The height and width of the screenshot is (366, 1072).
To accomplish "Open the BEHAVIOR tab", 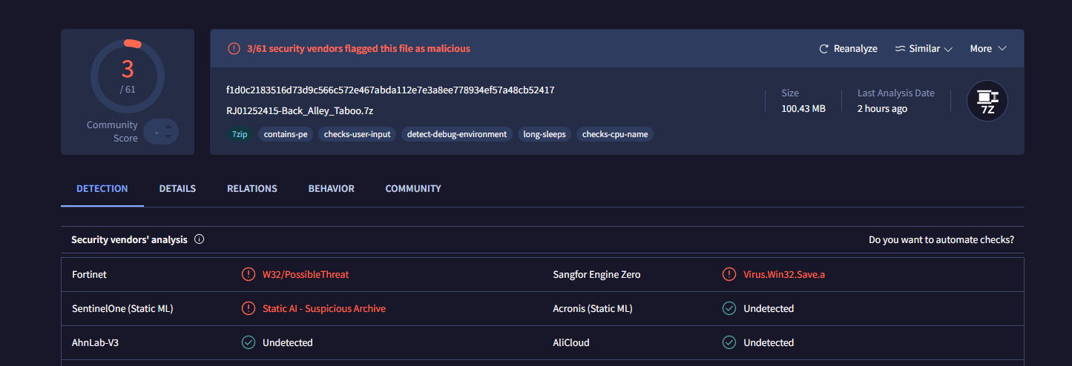I will 332,189.
